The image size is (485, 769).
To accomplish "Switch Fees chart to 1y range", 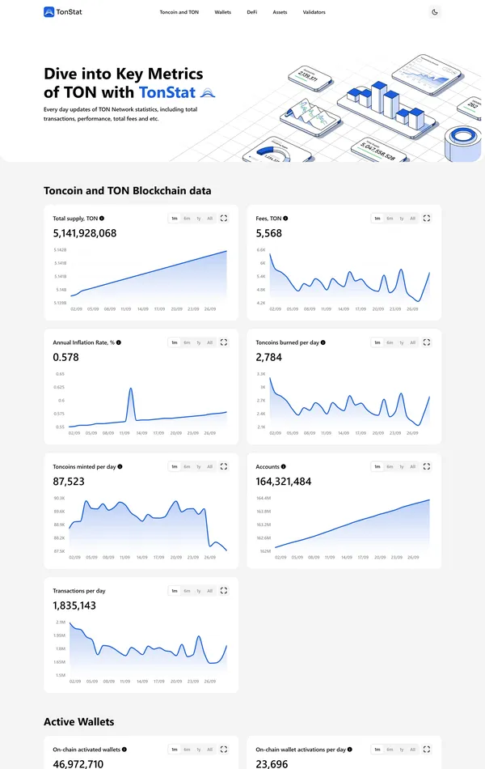I will click(401, 218).
